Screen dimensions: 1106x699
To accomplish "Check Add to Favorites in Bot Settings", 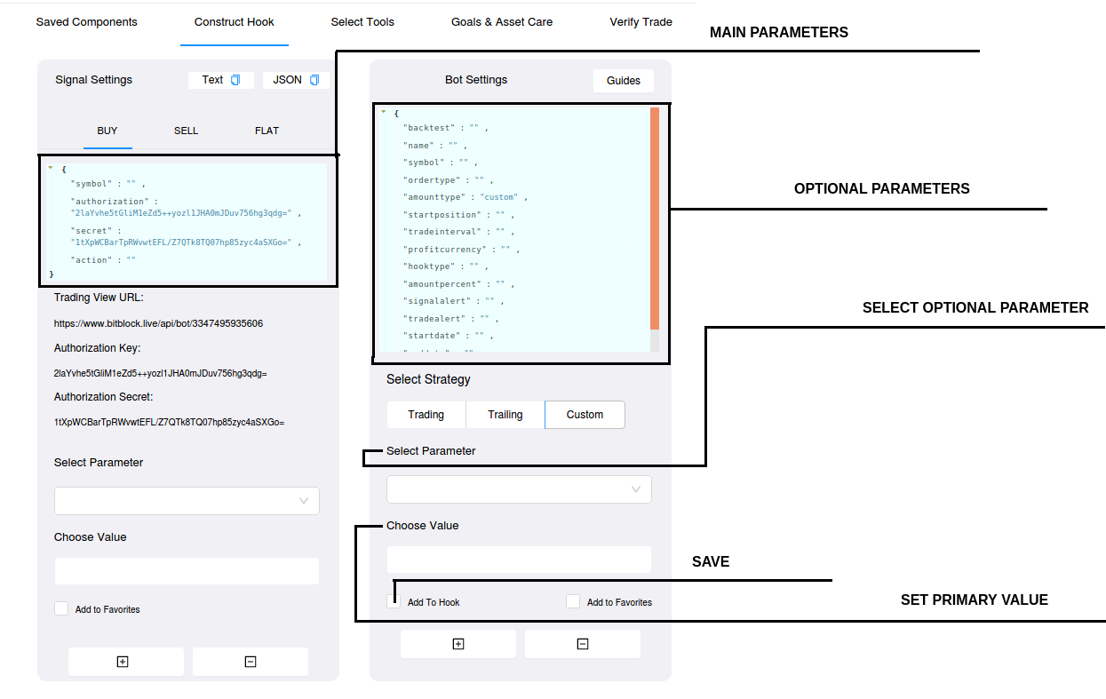I will [573, 601].
